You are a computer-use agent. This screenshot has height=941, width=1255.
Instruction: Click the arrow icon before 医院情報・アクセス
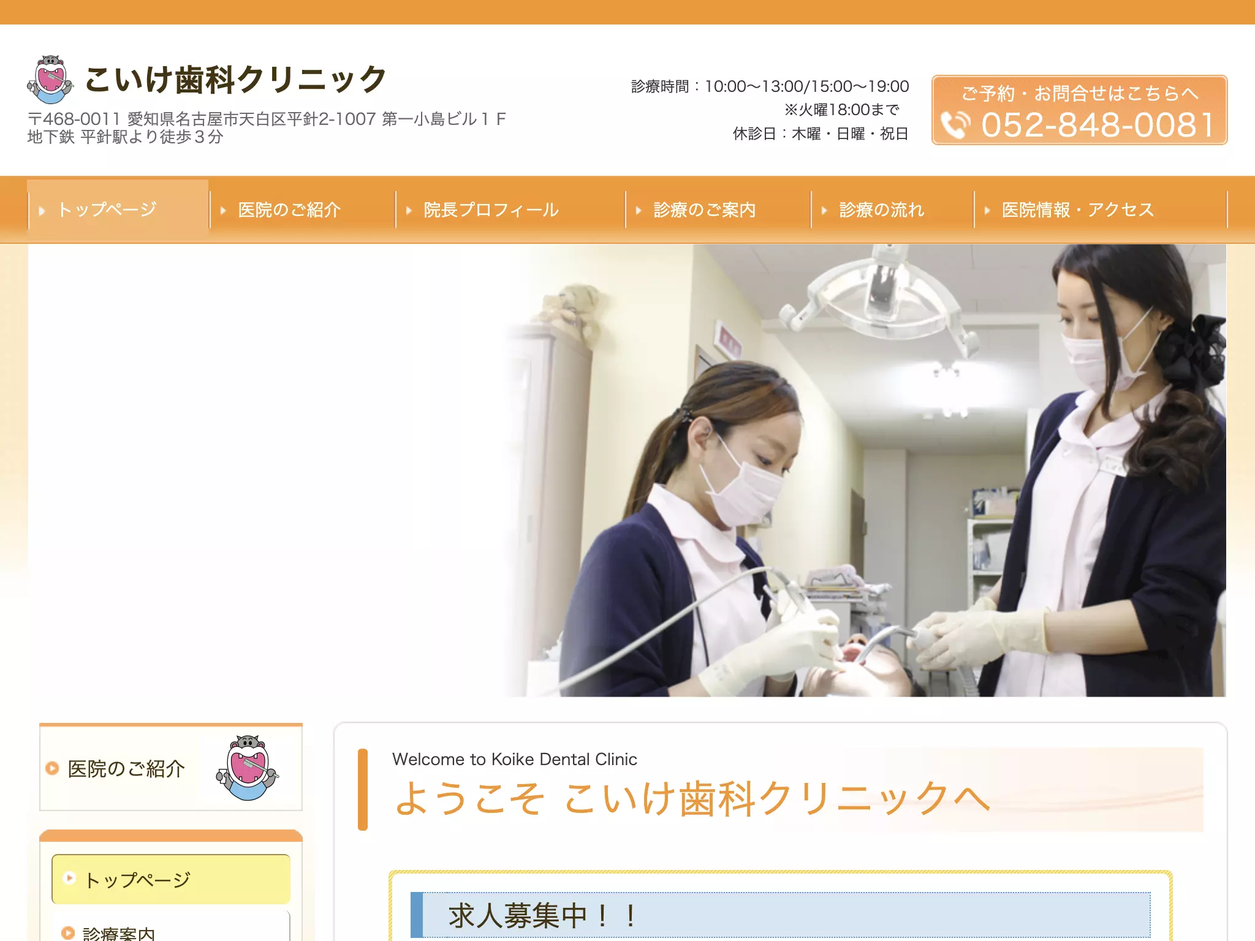(987, 210)
